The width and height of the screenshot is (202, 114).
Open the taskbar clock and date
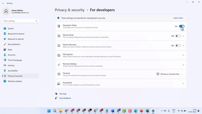point(192,111)
